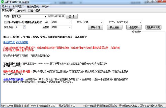Open the 帮助(H) help menu

[x=46, y=6]
